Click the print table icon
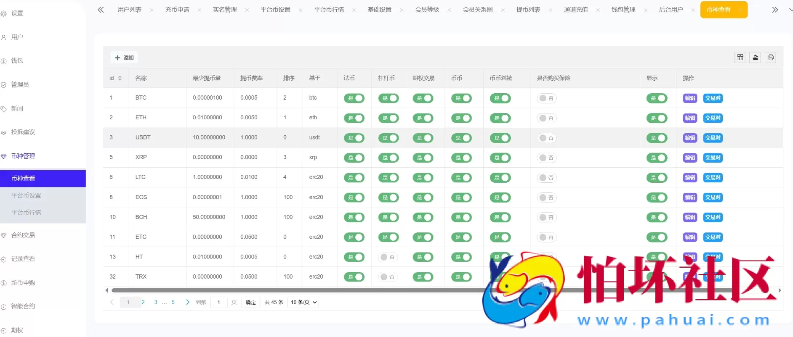This screenshot has height=337, width=793. [x=771, y=58]
